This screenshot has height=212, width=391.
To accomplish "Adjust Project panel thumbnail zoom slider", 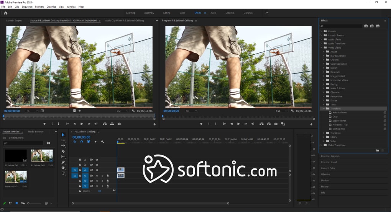I will point(34,203).
